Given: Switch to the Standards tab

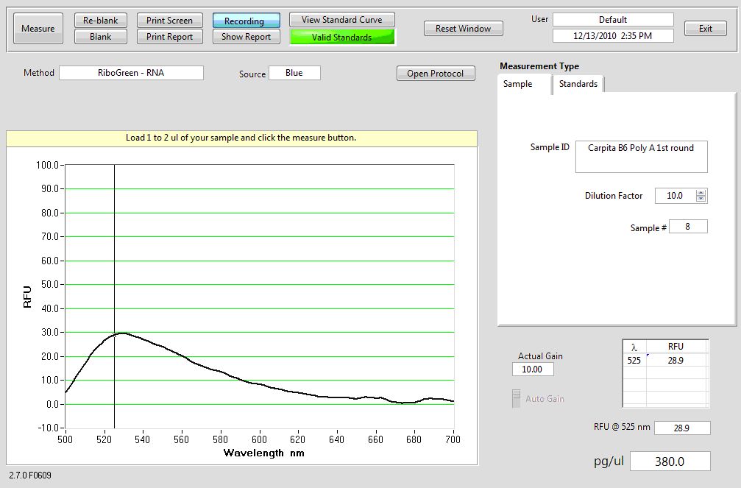Looking at the screenshot, I should click(x=578, y=84).
